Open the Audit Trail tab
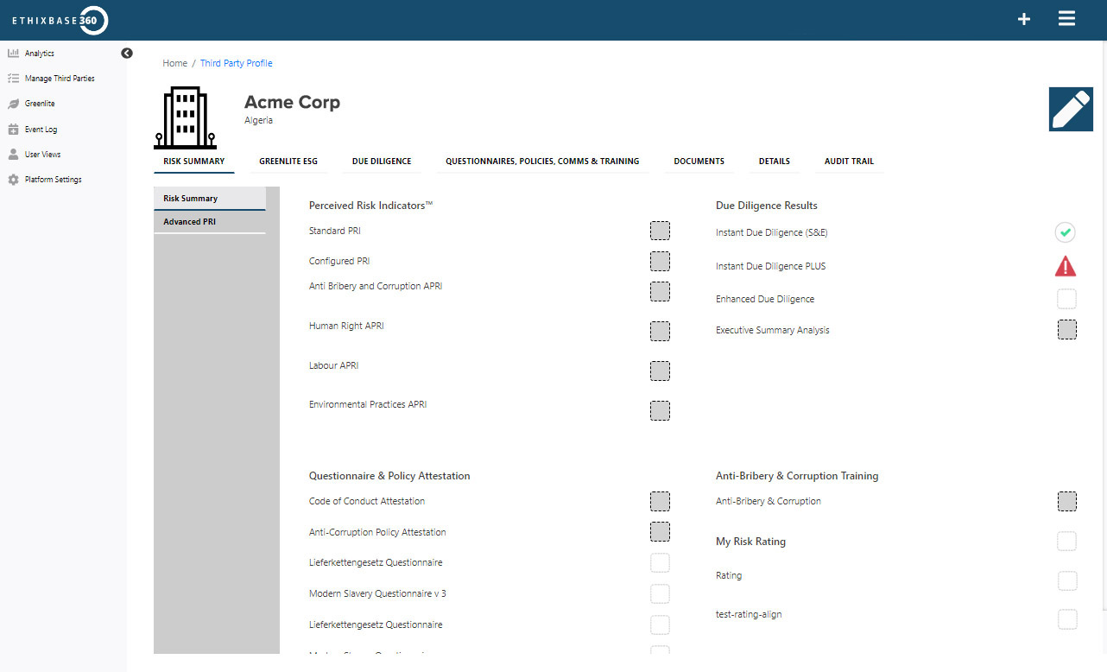1107x672 pixels. [849, 161]
